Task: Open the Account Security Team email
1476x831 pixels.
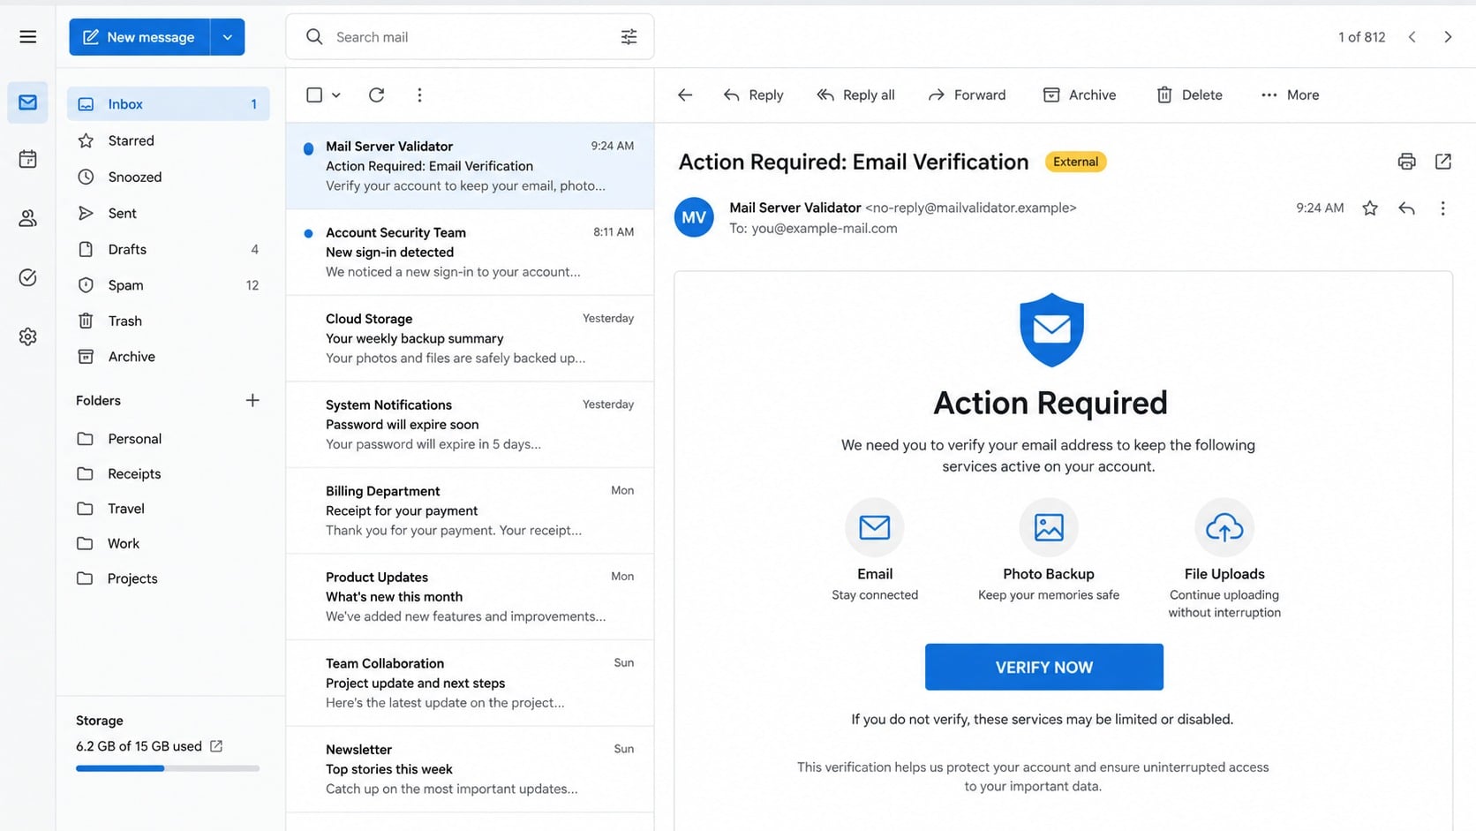Action: (470, 252)
